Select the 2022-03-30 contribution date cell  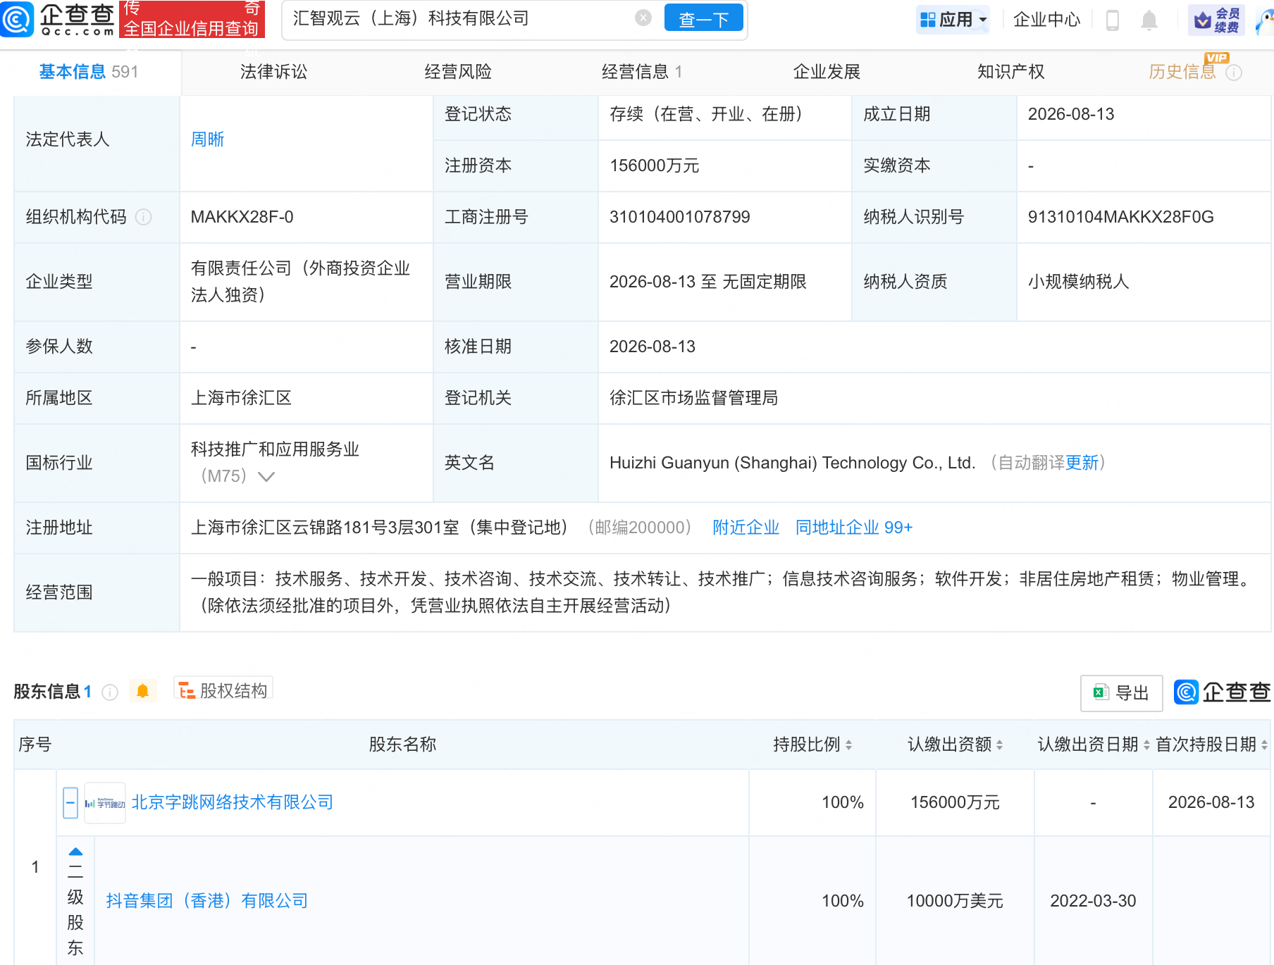[1093, 901]
